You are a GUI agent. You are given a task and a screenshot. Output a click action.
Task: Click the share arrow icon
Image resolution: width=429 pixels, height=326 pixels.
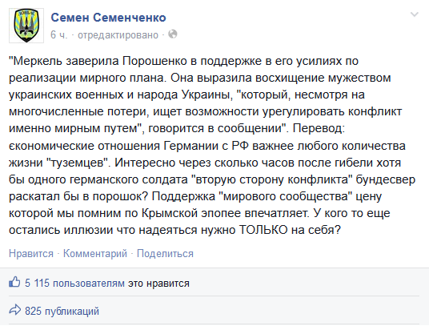coord(14,310)
